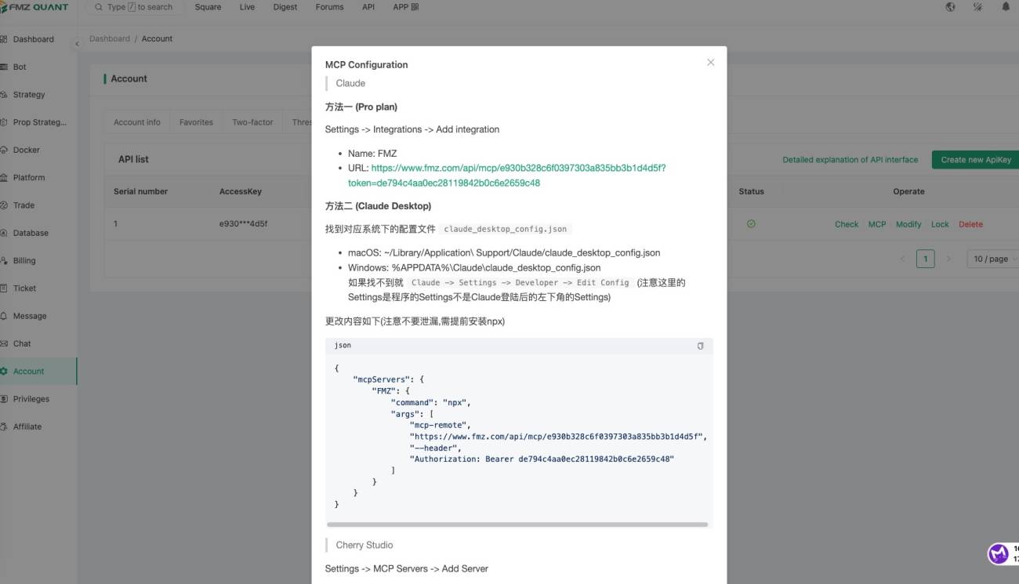1019x584 pixels.
Task: Open Chat in the sidebar
Action: (x=22, y=343)
